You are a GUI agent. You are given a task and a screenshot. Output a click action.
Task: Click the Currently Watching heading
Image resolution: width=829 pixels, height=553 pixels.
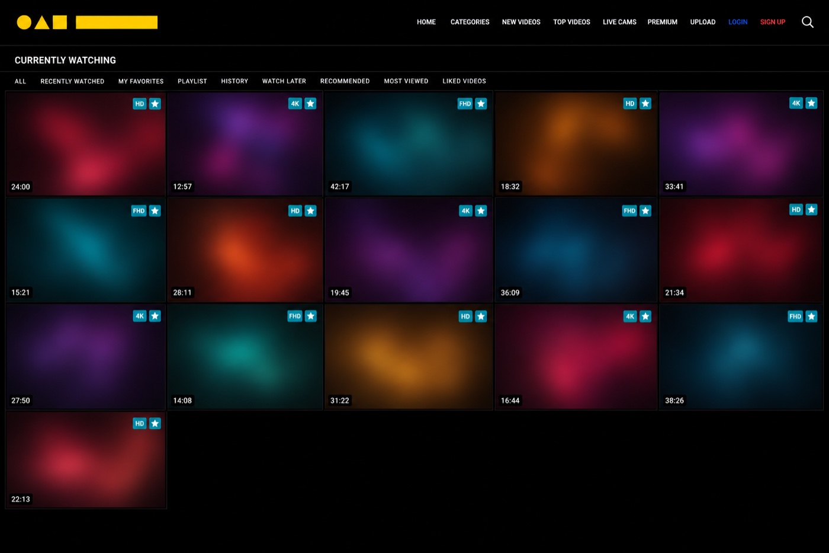tap(65, 60)
